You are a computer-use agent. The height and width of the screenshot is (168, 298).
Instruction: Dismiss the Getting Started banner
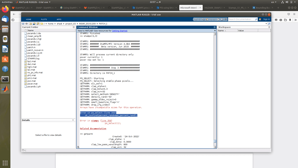click(x=215, y=31)
